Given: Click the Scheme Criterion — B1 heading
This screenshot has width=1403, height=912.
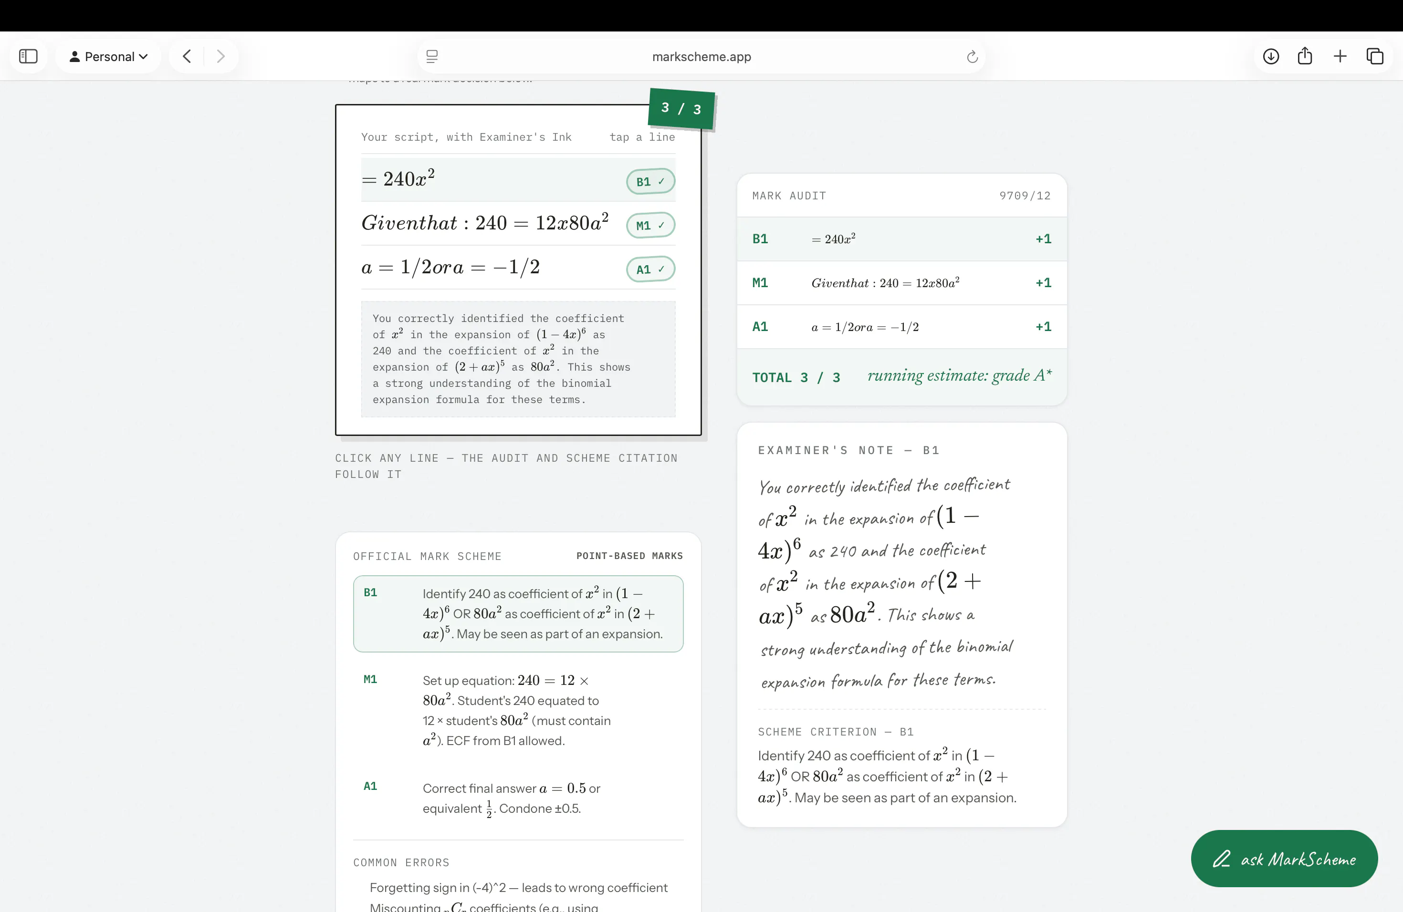Looking at the screenshot, I should coord(835,732).
